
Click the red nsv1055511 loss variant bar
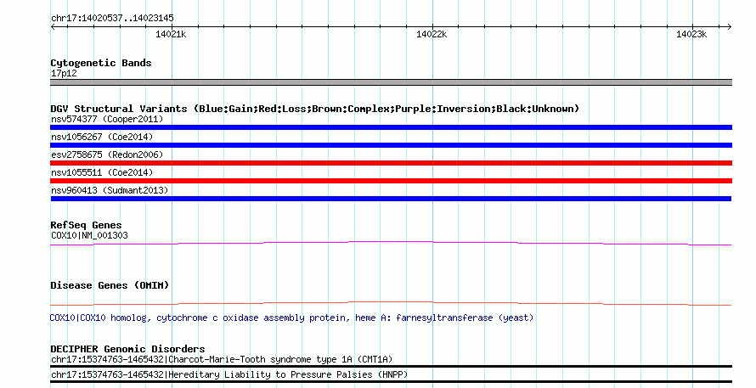point(391,181)
